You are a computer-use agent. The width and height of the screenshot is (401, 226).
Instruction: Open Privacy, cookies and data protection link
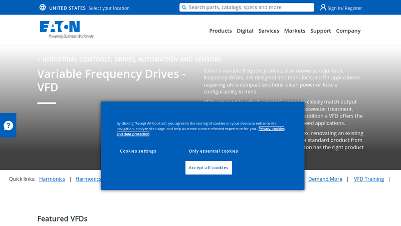271,129
